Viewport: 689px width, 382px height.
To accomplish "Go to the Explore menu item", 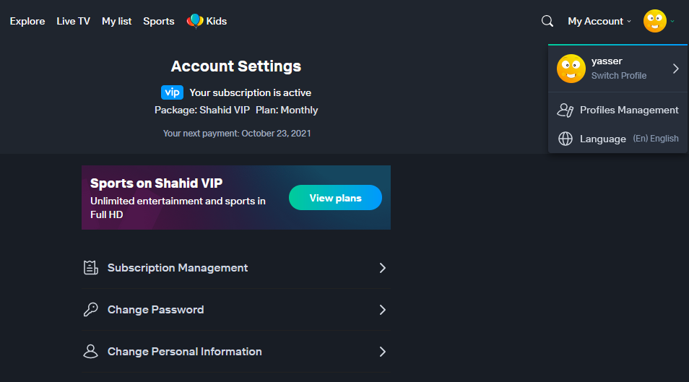I will tap(27, 21).
